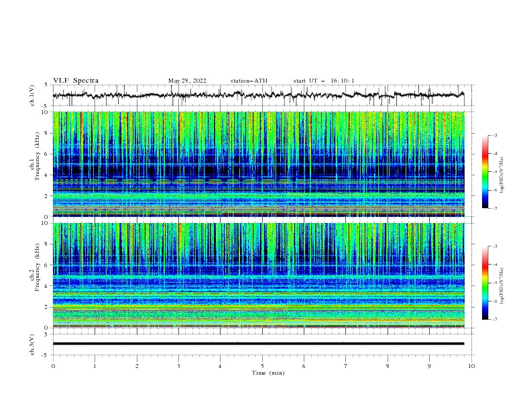Click the "-3" label on ch.2 colorbar

(x=495, y=246)
